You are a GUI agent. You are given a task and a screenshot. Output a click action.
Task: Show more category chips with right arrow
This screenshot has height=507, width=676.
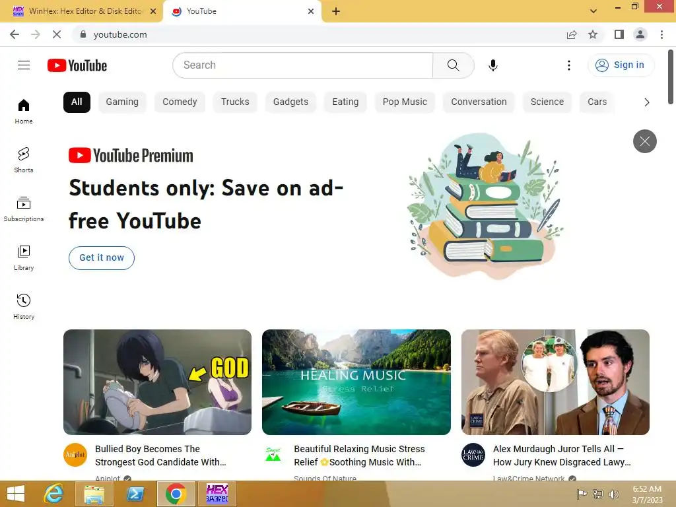tap(646, 102)
